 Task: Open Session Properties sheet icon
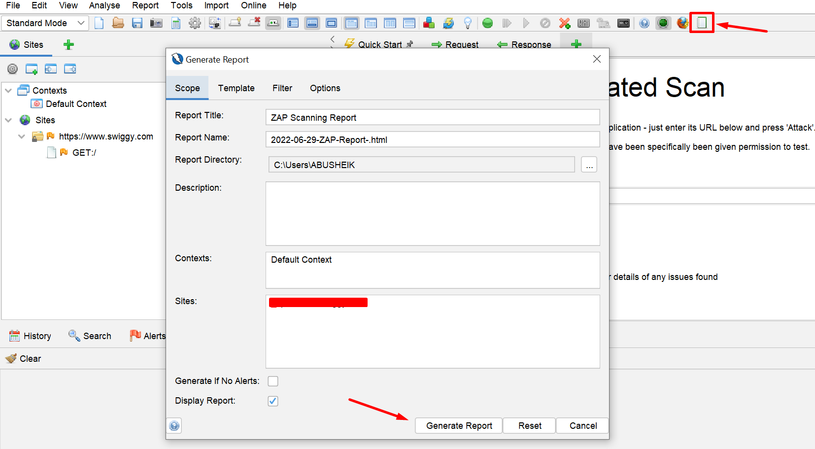point(175,23)
